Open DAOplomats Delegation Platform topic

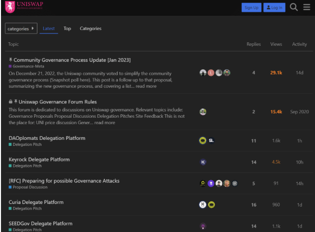[x=47, y=138]
